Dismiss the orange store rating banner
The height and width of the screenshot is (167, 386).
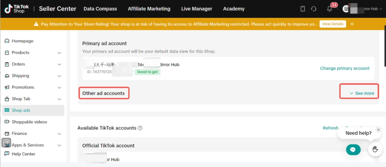coord(352,24)
